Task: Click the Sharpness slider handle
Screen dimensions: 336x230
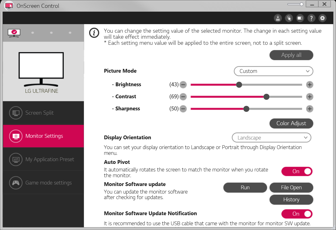Action: (x=246, y=109)
